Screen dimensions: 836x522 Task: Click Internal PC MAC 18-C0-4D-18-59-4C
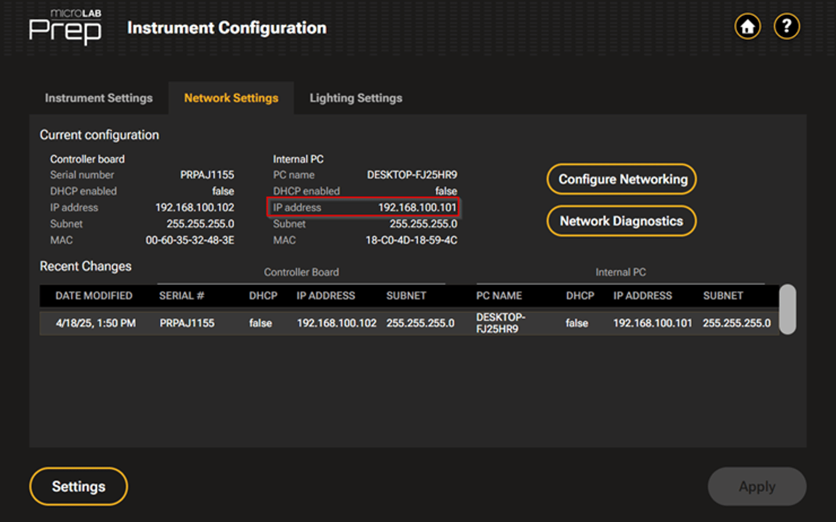[412, 240]
